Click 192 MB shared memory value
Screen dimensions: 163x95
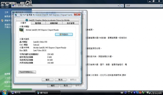point(50,63)
